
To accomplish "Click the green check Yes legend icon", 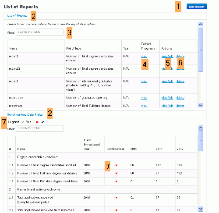I will pos(23,122).
